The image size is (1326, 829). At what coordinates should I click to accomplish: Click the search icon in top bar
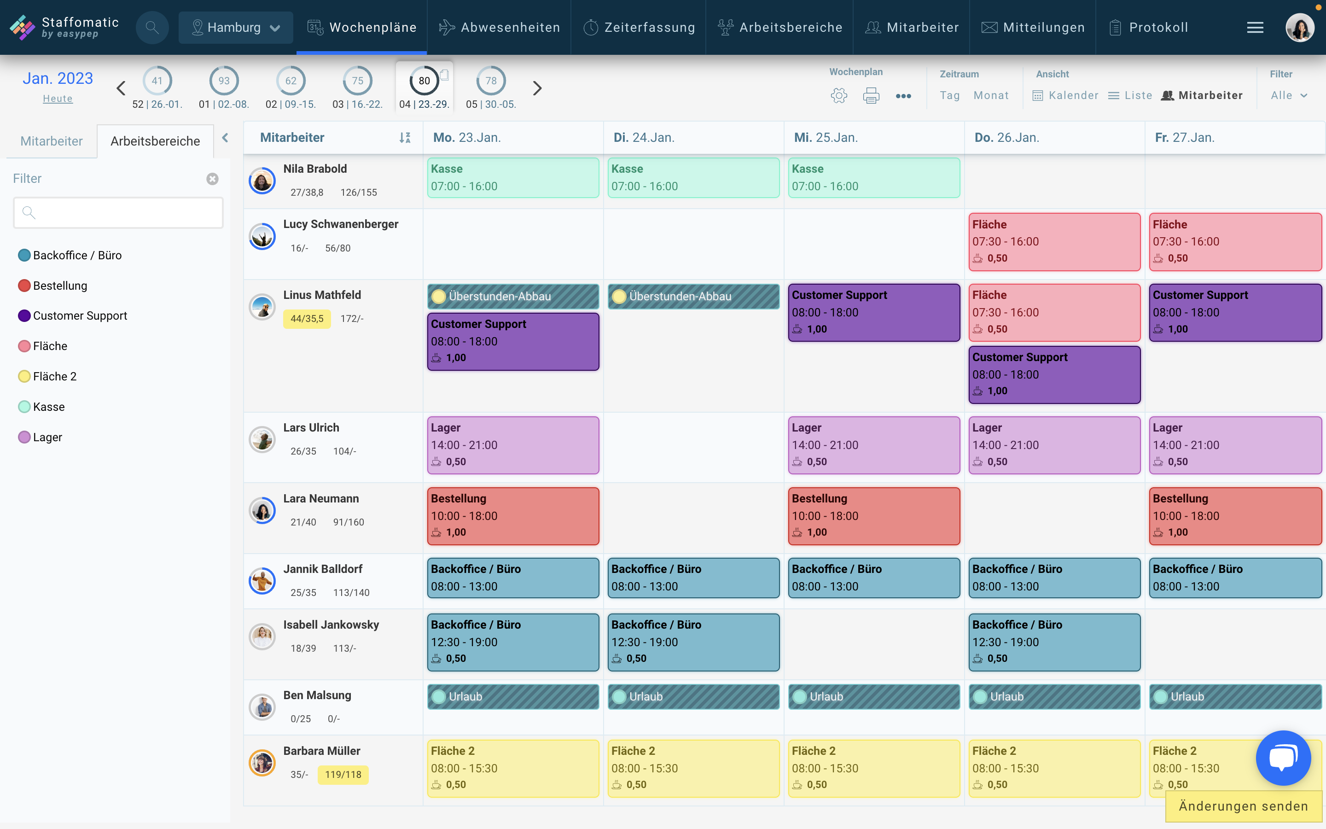coord(152,27)
